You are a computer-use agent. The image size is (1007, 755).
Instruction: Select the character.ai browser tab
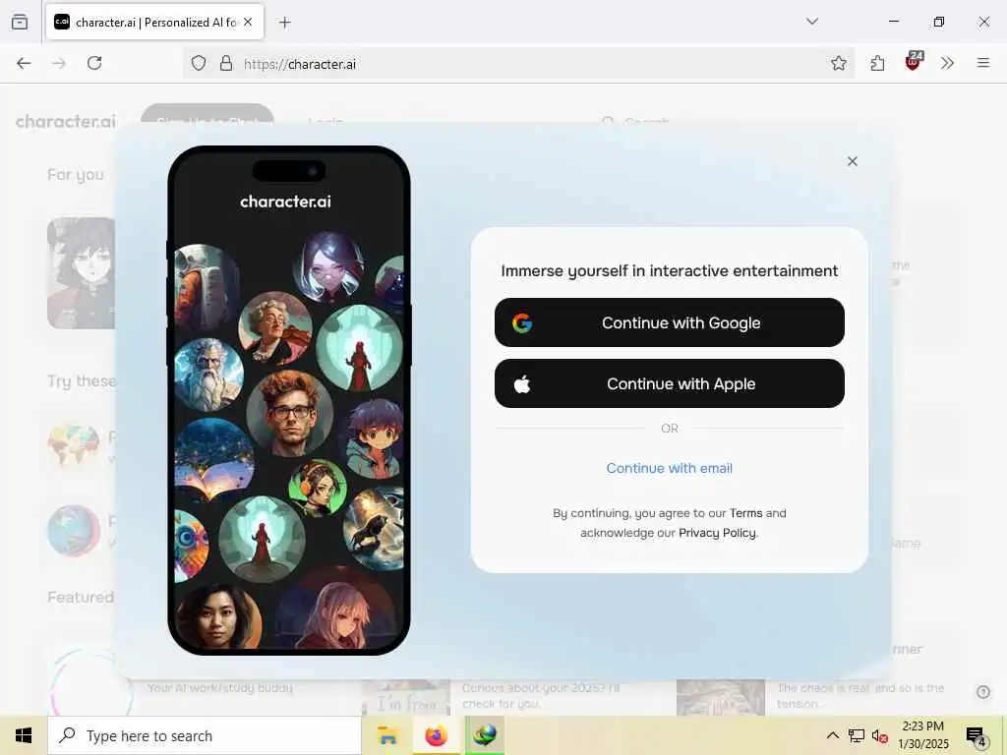coord(154,23)
